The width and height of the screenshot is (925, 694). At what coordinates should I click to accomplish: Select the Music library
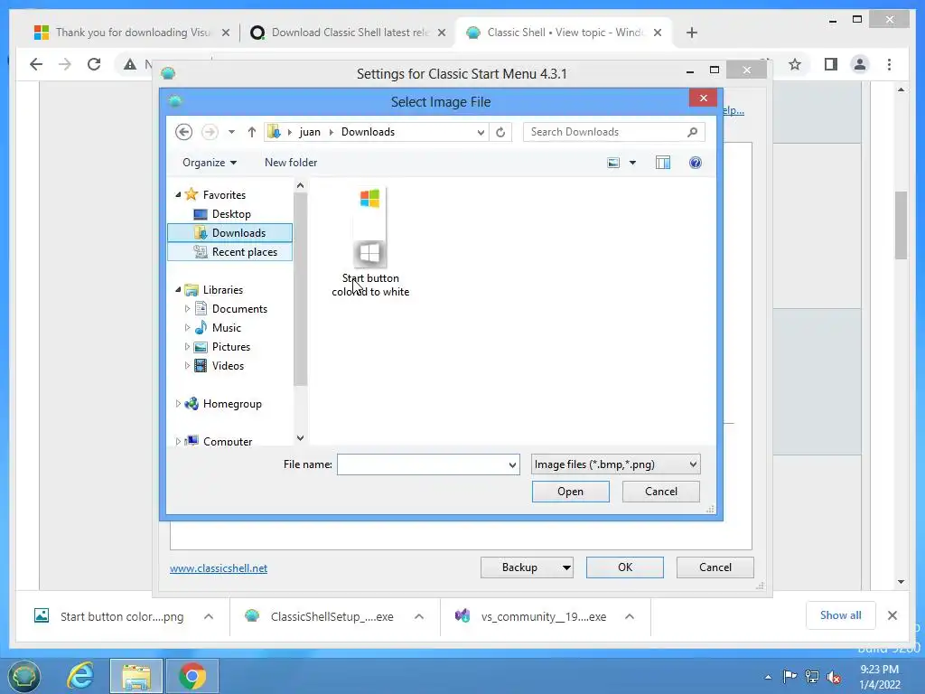[227, 327]
